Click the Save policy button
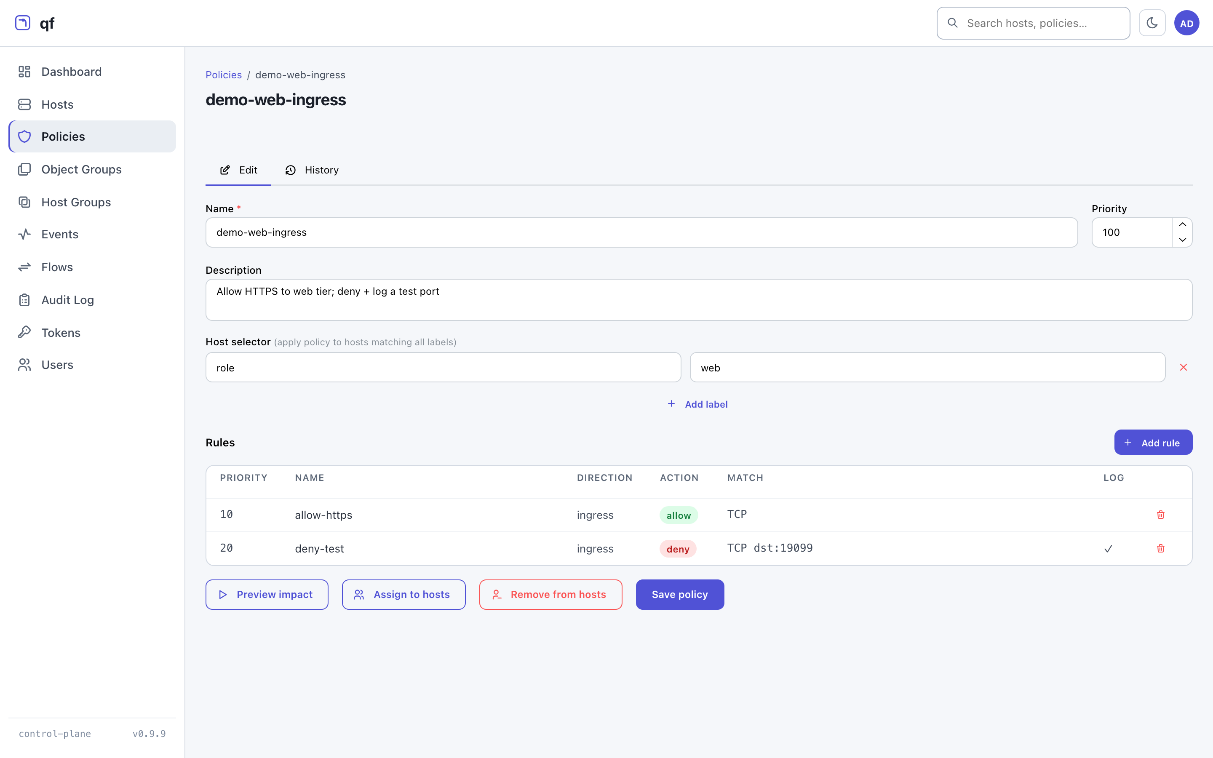The height and width of the screenshot is (758, 1213). [680, 595]
